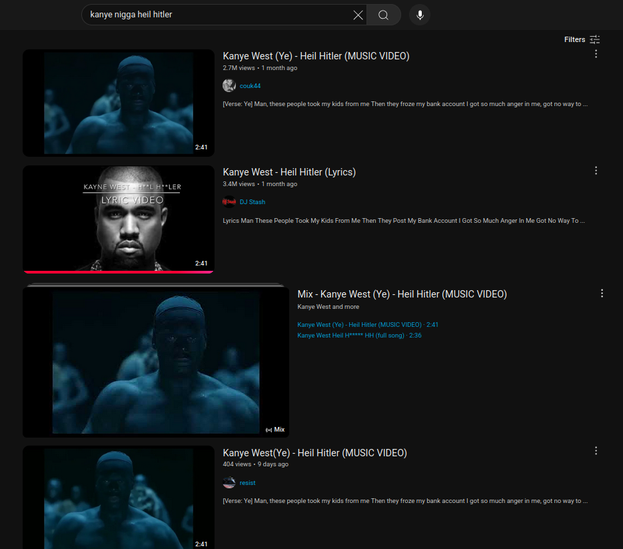This screenshot has height=549, width=623.
Task: Click the '2.7M views • 1 month ago' text
Action: point(260,68)
